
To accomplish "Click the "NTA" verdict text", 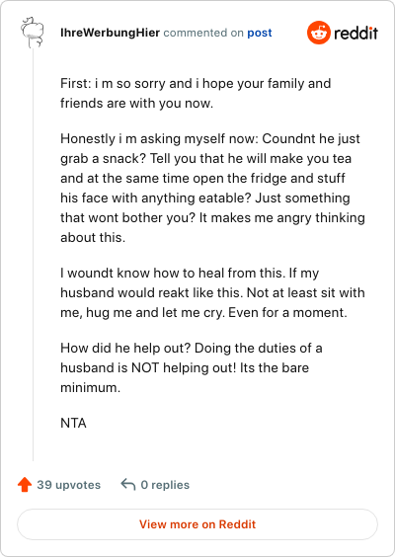I will click(73, 423).
